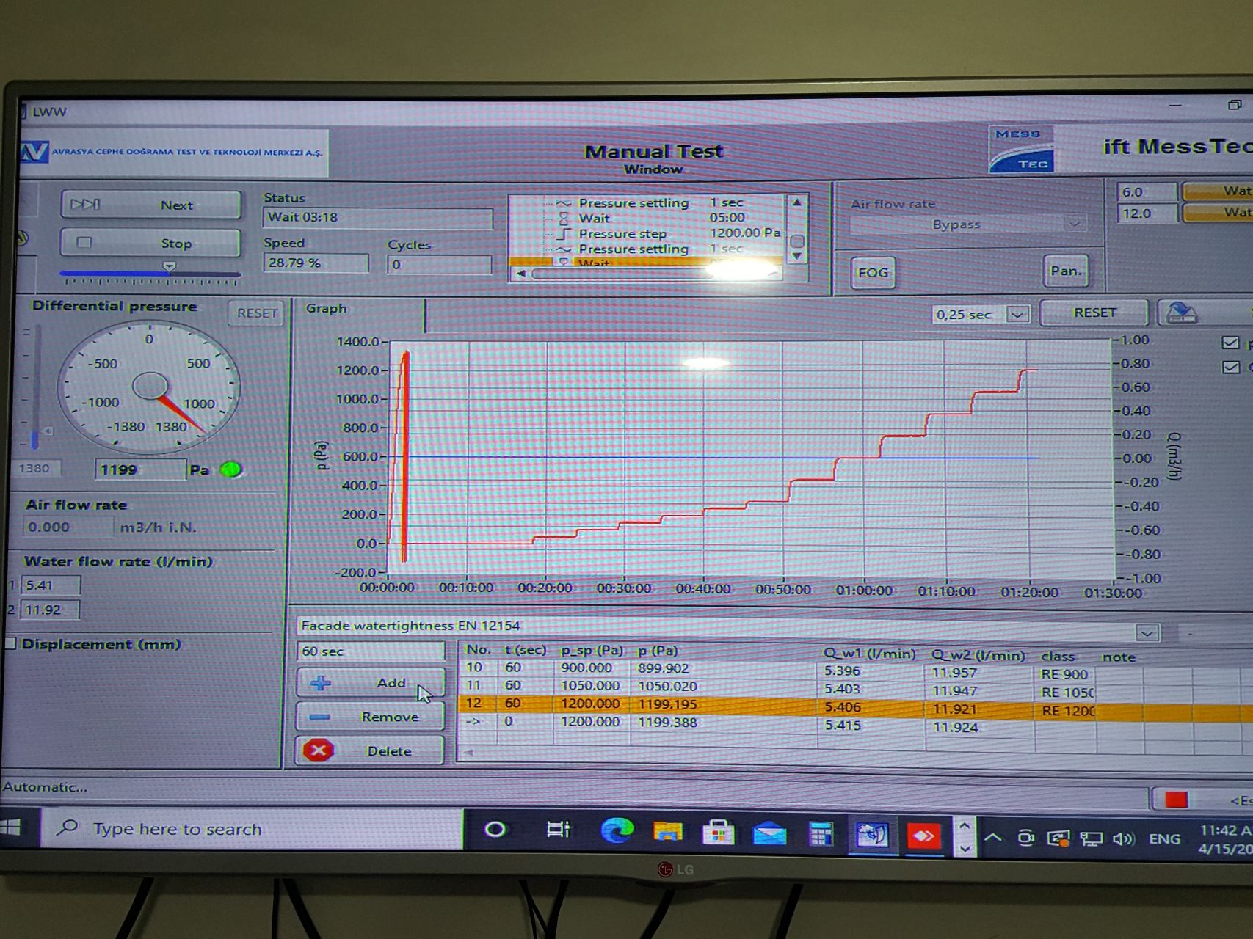Adjust the speed slider under Stop
Image resolution: width=1253 pixels, height=939 pixels.
tap(169, 268)
